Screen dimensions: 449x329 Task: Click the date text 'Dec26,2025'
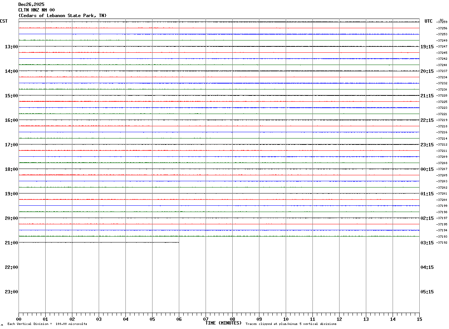point(31,4)
